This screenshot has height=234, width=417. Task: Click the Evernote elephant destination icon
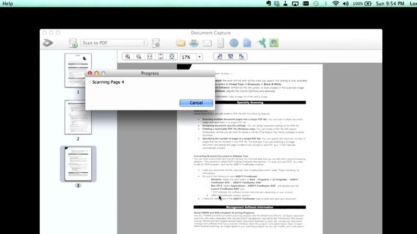(274, 43)
